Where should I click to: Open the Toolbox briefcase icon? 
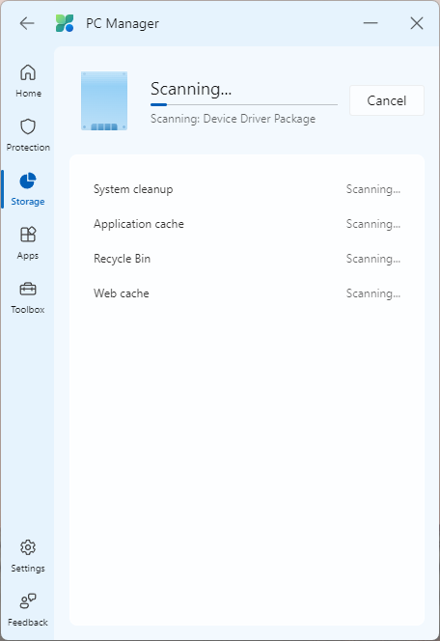28,289
